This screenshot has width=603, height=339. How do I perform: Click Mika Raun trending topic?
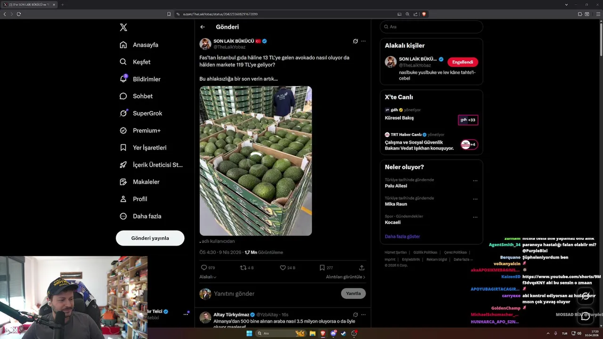[396, 204]
